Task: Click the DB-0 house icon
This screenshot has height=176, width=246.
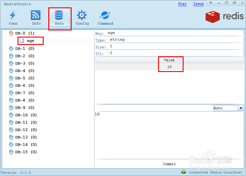Action: [x=11, y=33]
